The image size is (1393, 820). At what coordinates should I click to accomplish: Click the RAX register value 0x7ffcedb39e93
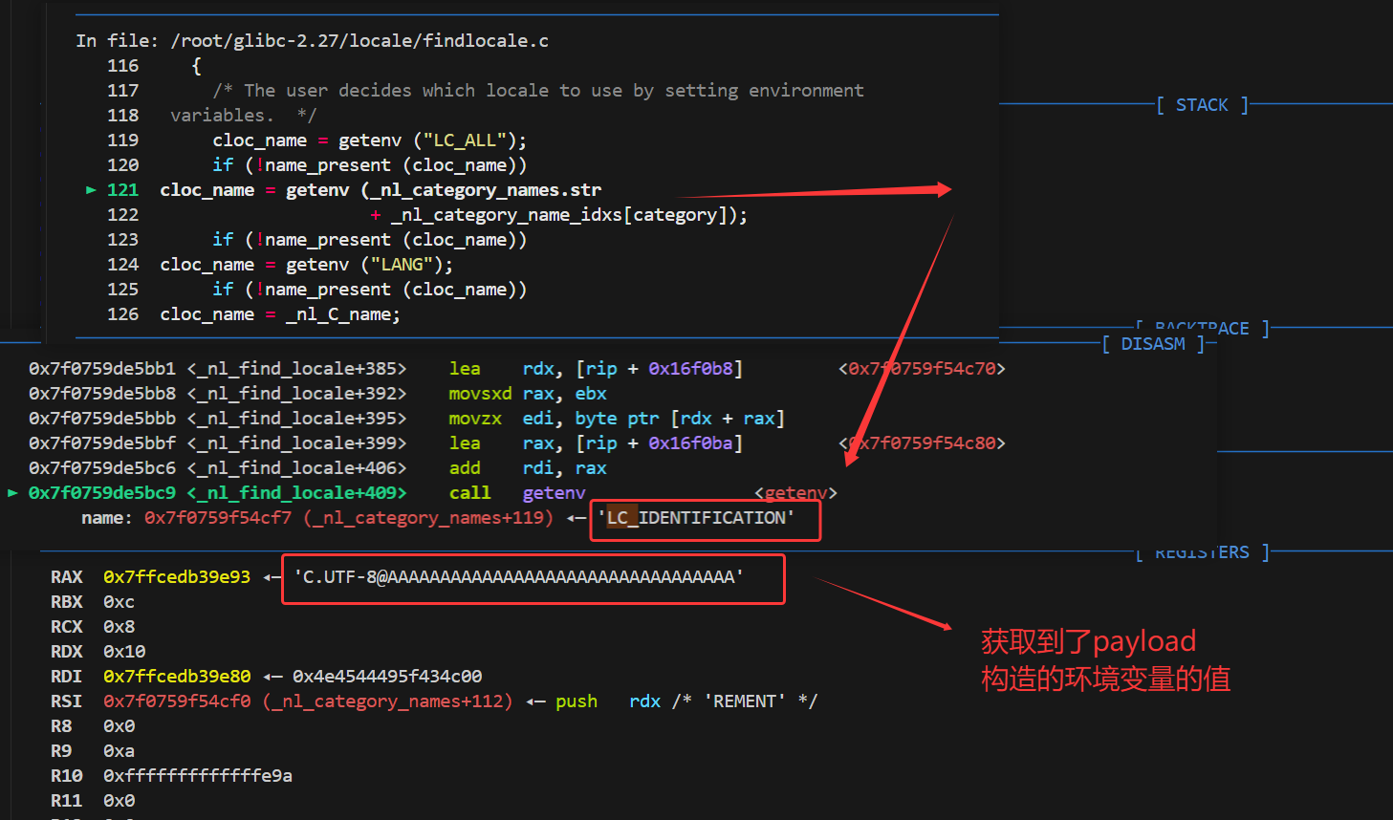[177, 577]
